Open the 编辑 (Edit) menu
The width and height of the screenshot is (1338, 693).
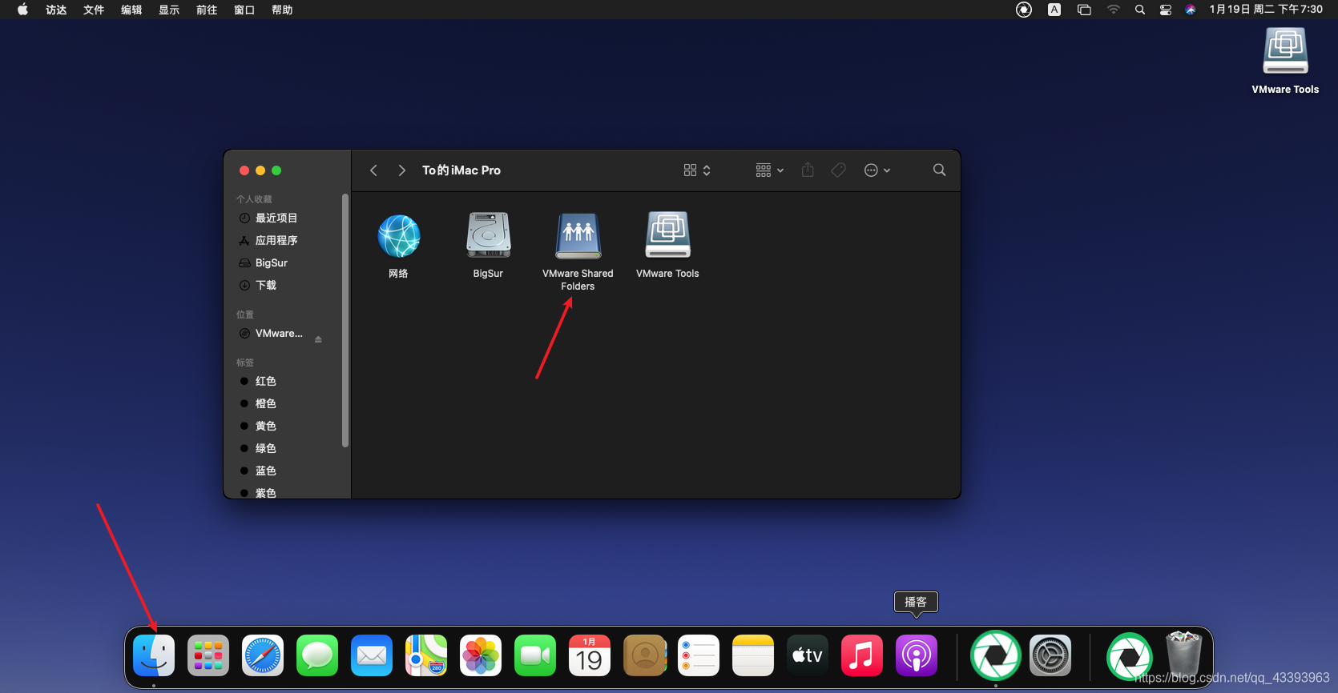click(131, 10)
